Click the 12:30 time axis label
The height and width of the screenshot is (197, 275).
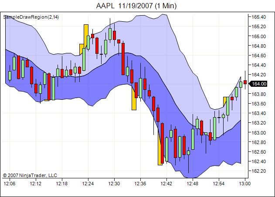click(114, 184)
